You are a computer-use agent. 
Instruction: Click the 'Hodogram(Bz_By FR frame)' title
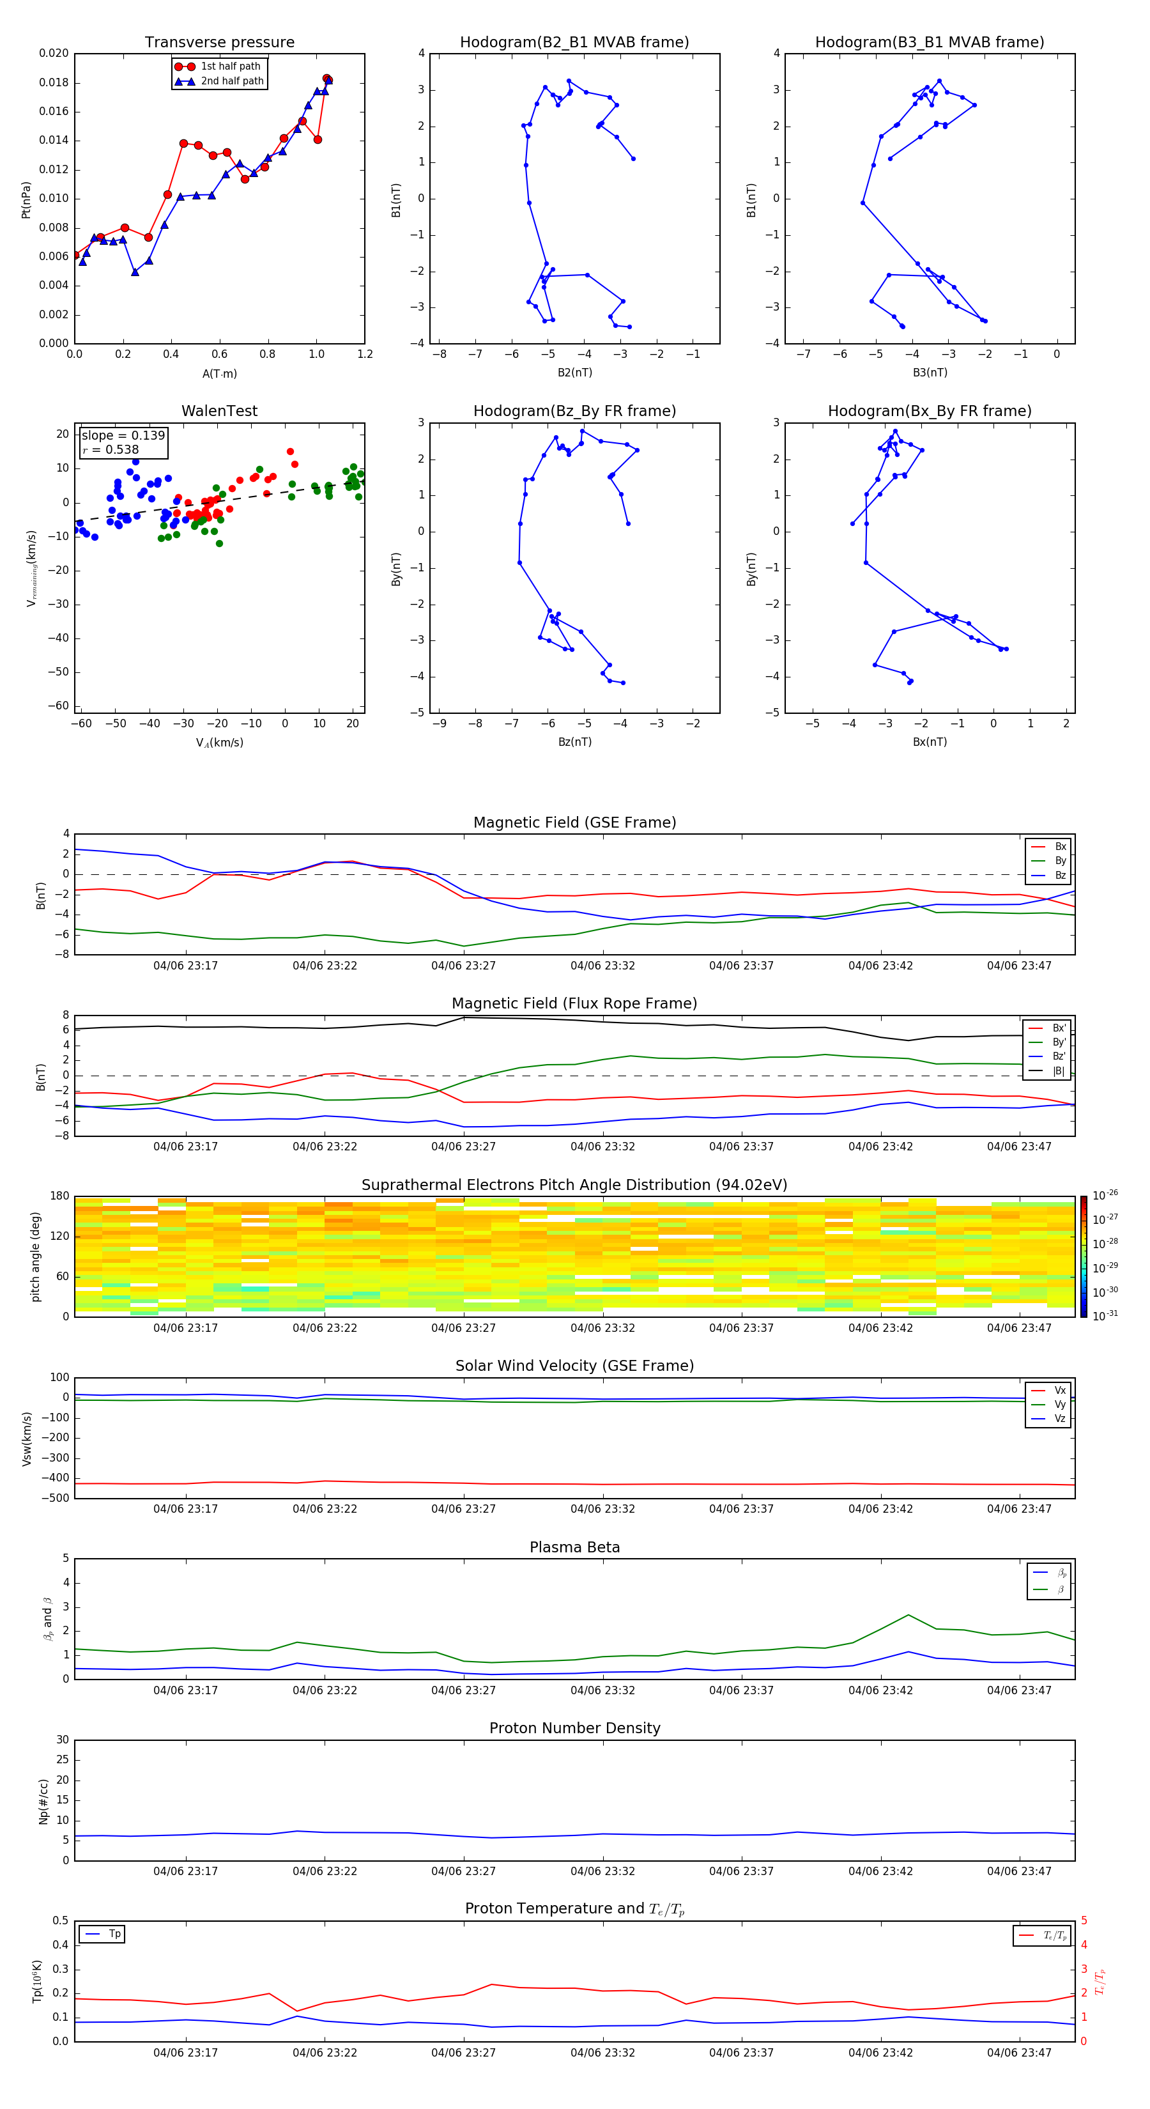pos(574,411)
